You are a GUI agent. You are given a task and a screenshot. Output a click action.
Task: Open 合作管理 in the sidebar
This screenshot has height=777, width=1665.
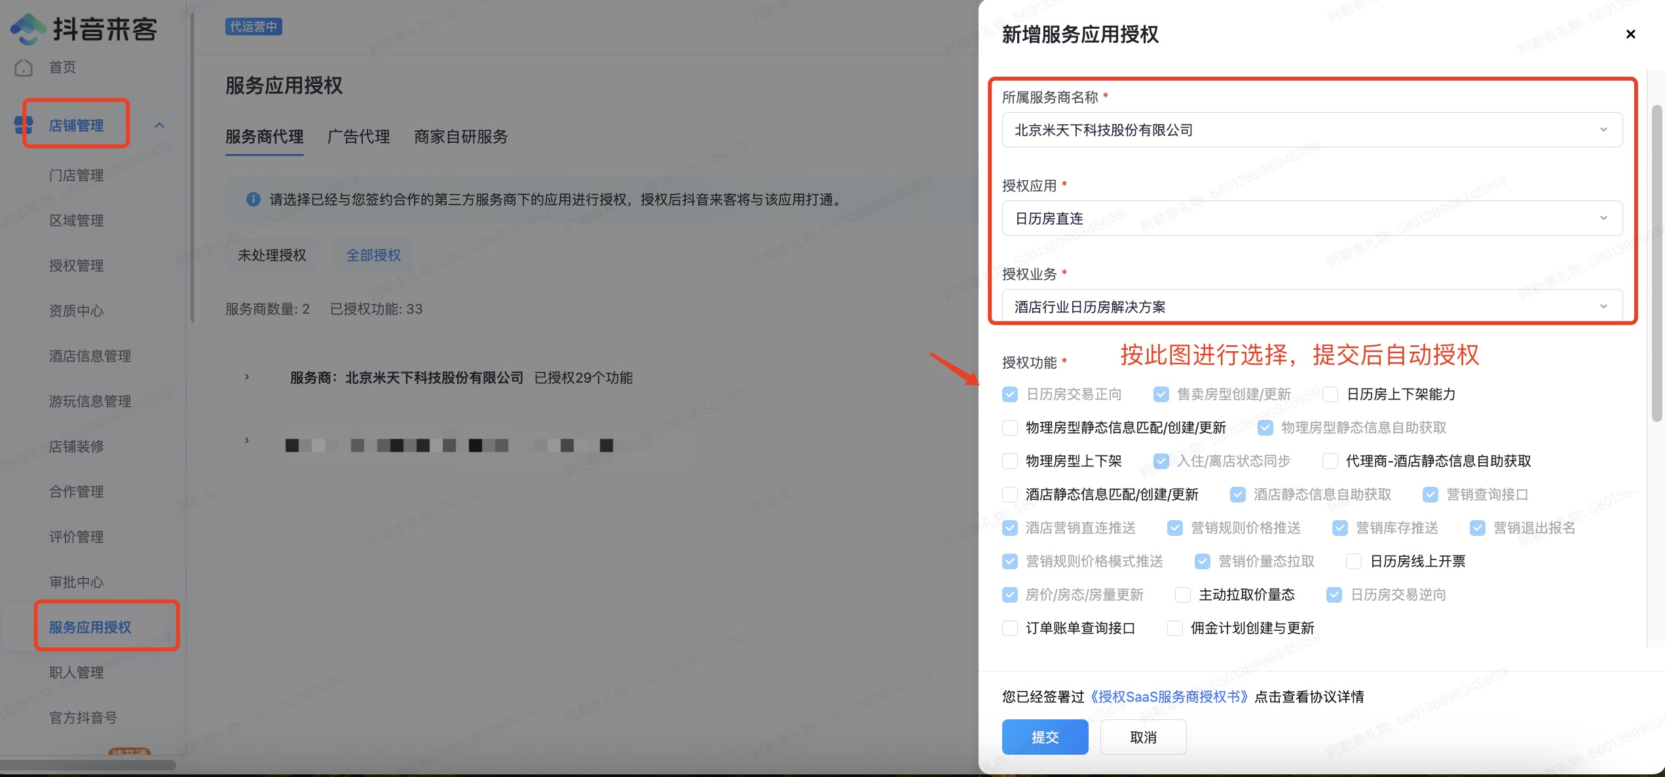tap(77, 492)
